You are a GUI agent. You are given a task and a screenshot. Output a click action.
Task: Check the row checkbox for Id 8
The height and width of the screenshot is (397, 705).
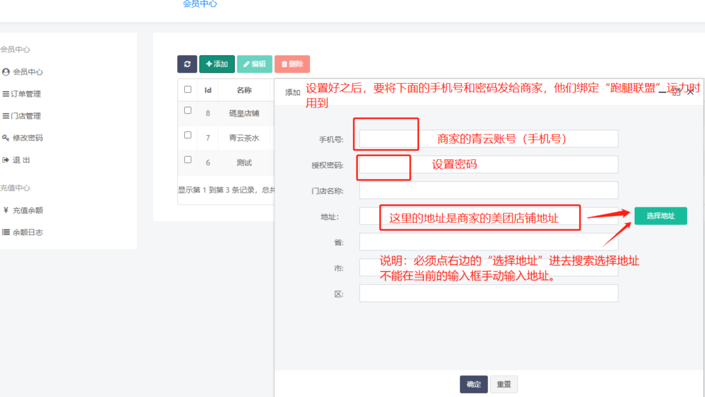tap(188, 111)
